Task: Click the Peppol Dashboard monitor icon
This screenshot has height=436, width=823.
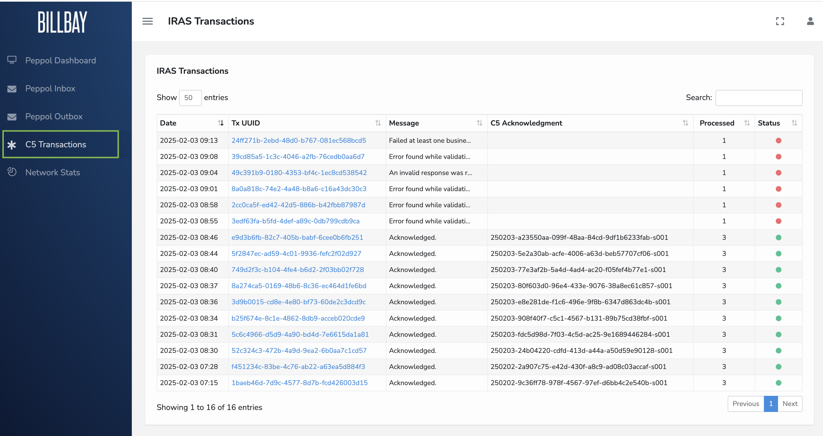Action: (x=12, y=60)
